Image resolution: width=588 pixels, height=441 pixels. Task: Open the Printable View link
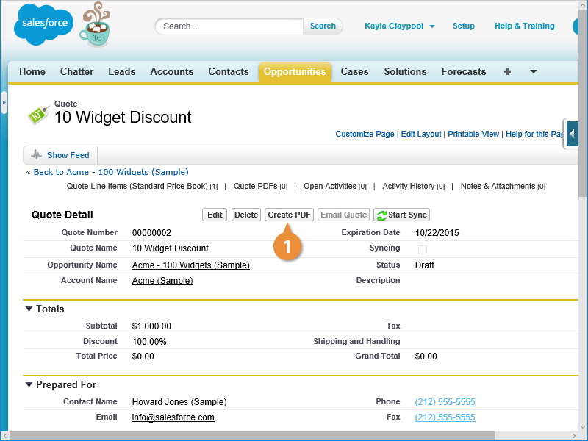point(473,134)
